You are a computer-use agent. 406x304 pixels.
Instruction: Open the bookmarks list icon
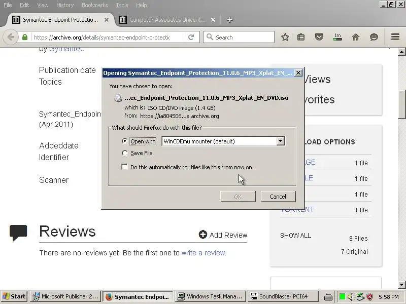[301, 37]
